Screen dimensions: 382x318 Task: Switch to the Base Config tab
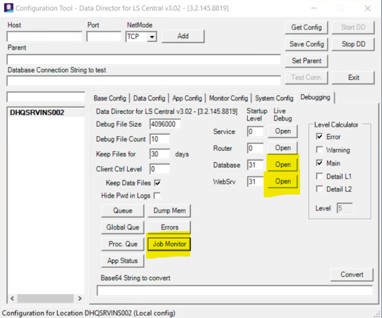(x=110, y=98)
